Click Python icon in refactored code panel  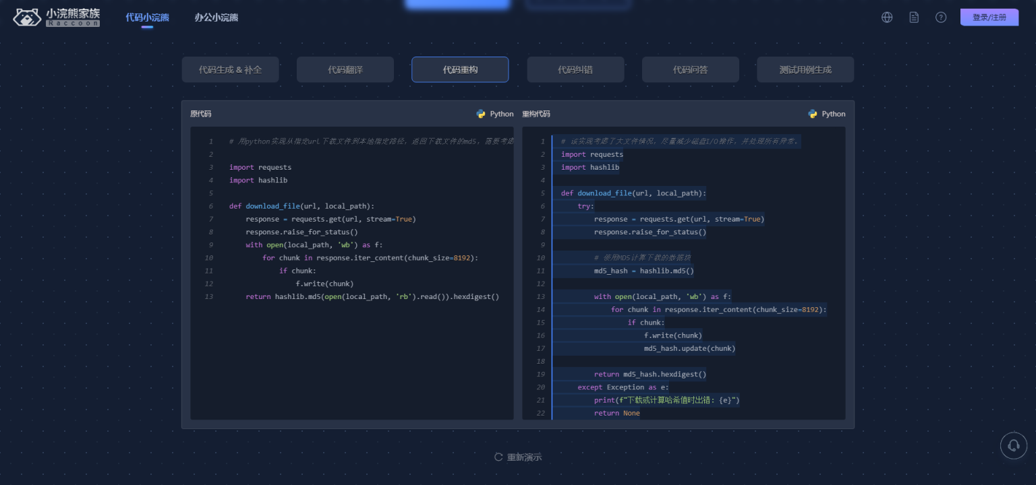tap(813, 114)
